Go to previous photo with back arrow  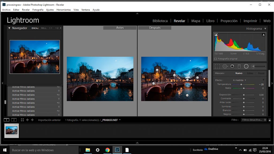click(x=27, y=120)
